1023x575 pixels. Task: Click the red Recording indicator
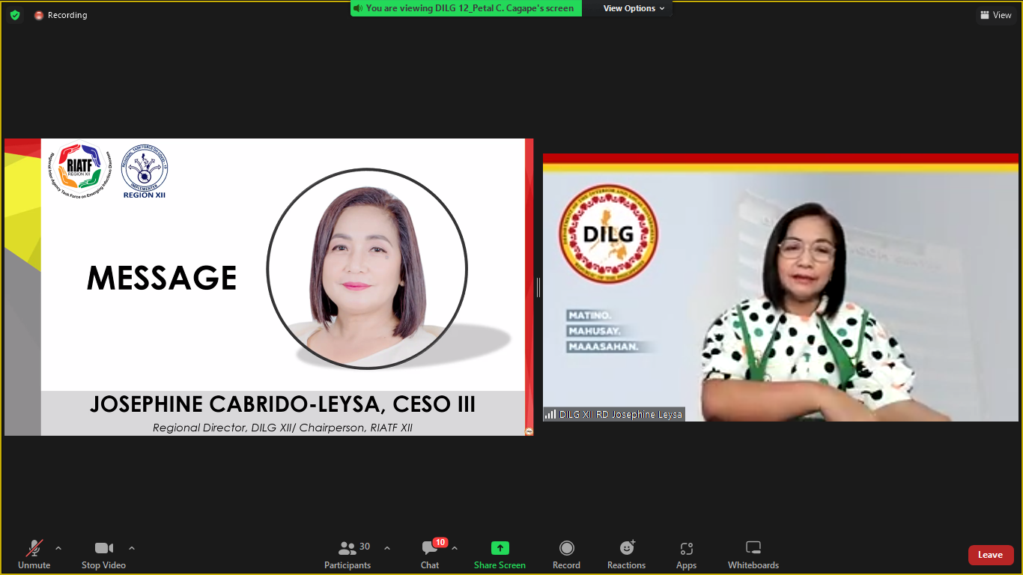click(x=61, y=15)
